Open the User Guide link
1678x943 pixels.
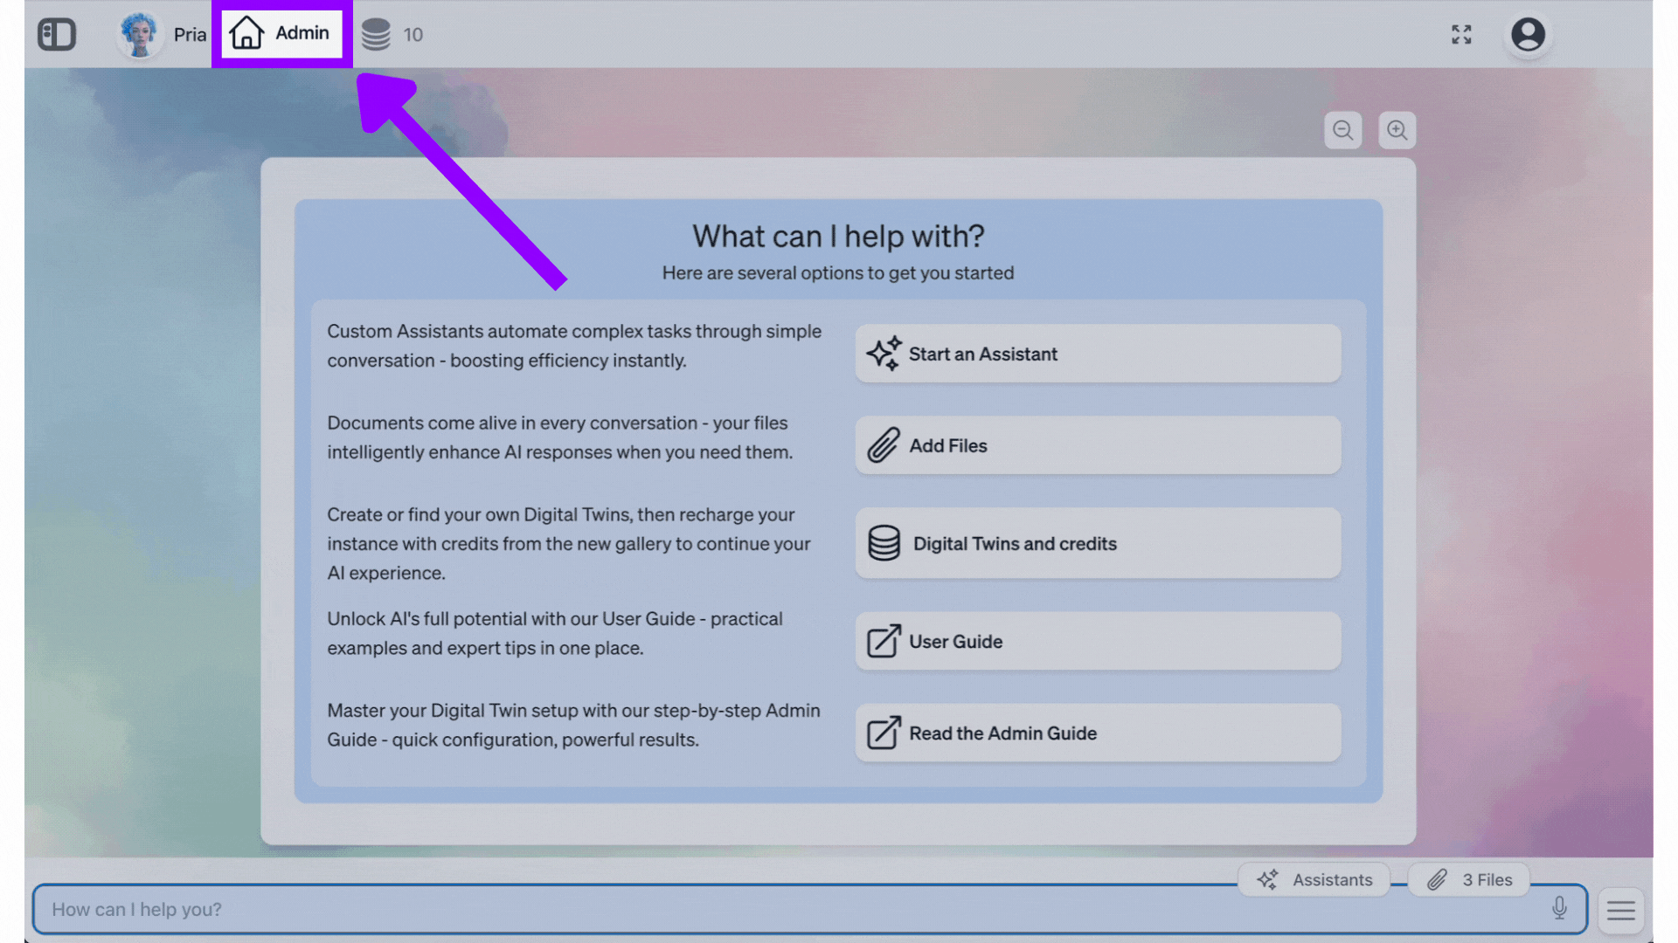tap(1098, 642)
